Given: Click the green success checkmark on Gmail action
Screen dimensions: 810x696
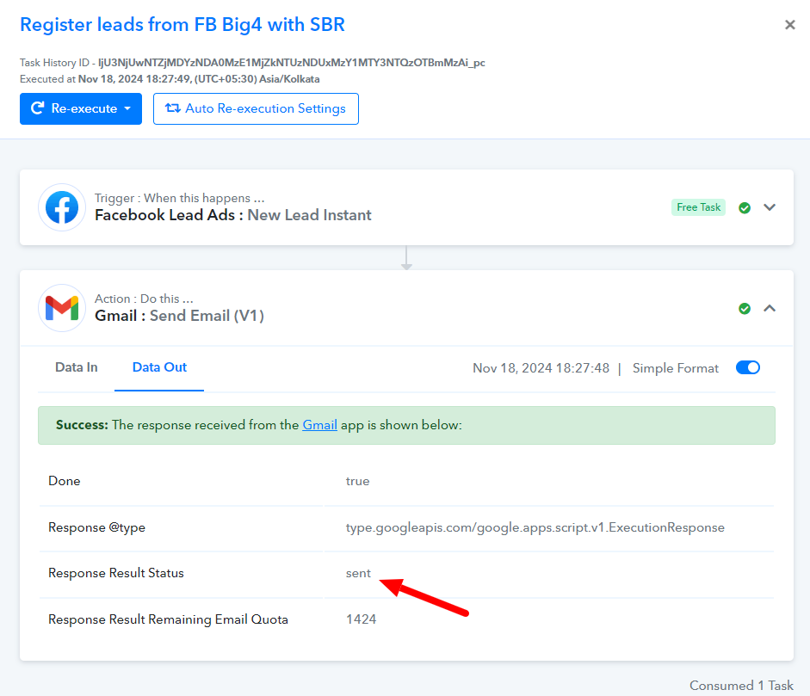Looking at the screenshot, I should [745, 309].
